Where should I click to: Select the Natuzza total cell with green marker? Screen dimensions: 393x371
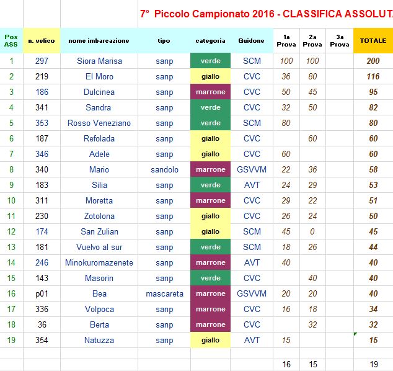pos(373,340)
